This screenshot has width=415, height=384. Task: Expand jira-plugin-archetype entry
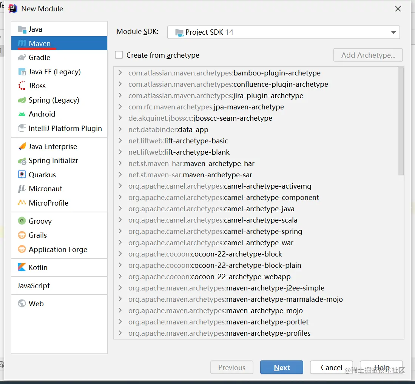(120, 95)
